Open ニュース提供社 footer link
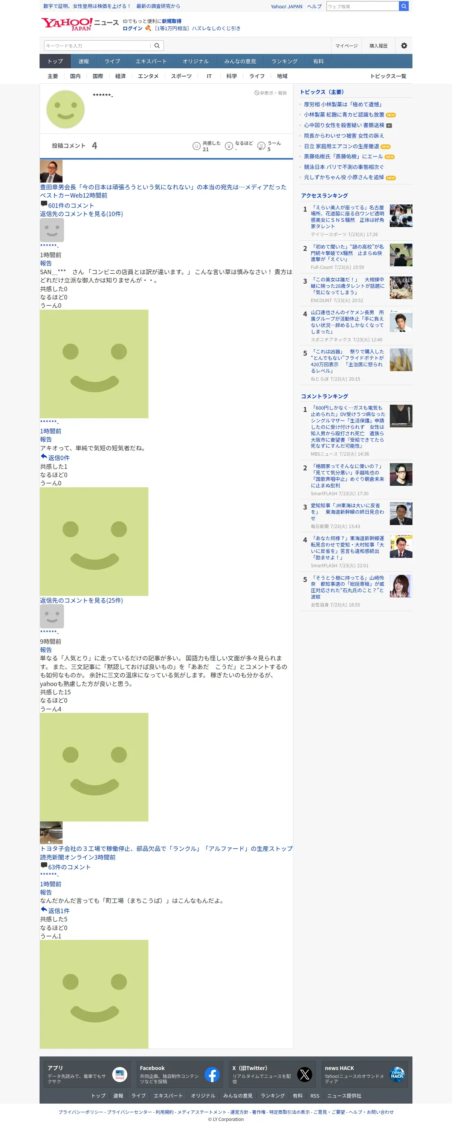452x1130 pixels. [344, 1096]
